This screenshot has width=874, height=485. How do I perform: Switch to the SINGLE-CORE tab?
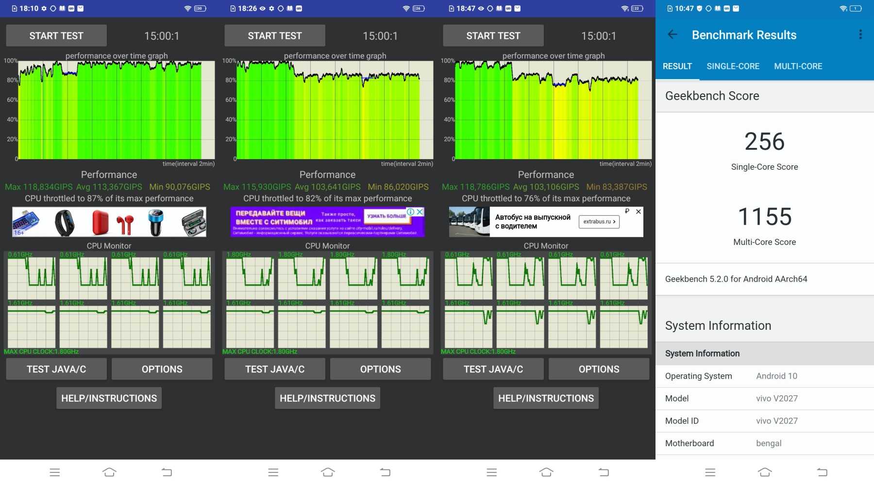coord(733,66)
